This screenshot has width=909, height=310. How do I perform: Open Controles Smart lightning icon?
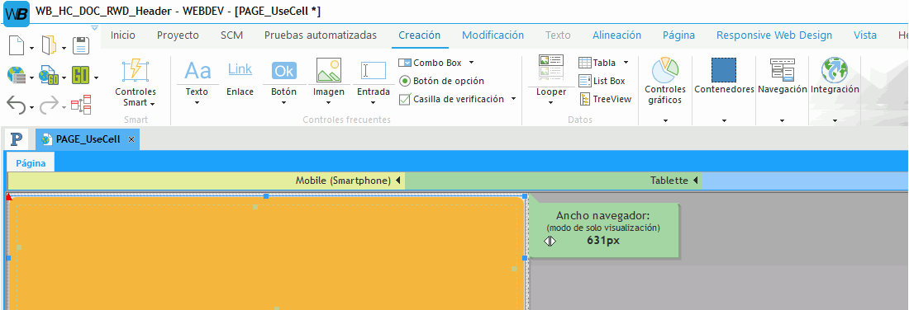[135, 71]
